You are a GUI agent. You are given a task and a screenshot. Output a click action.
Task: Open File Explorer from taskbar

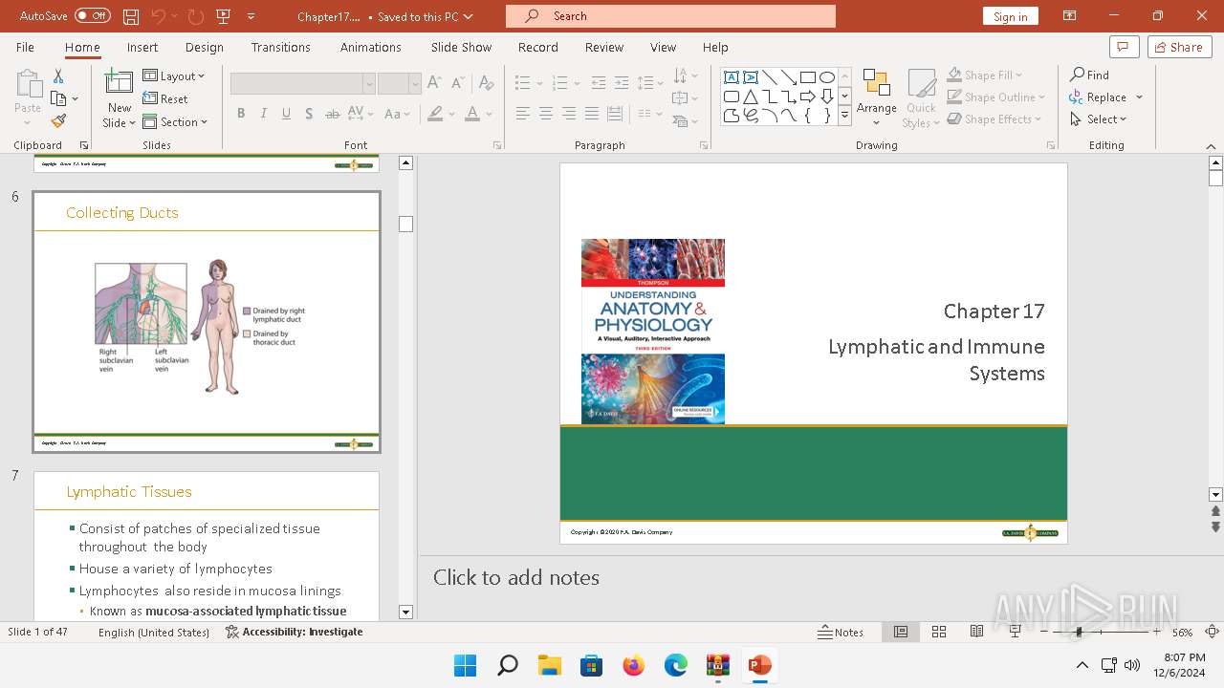tap(549, 665)
